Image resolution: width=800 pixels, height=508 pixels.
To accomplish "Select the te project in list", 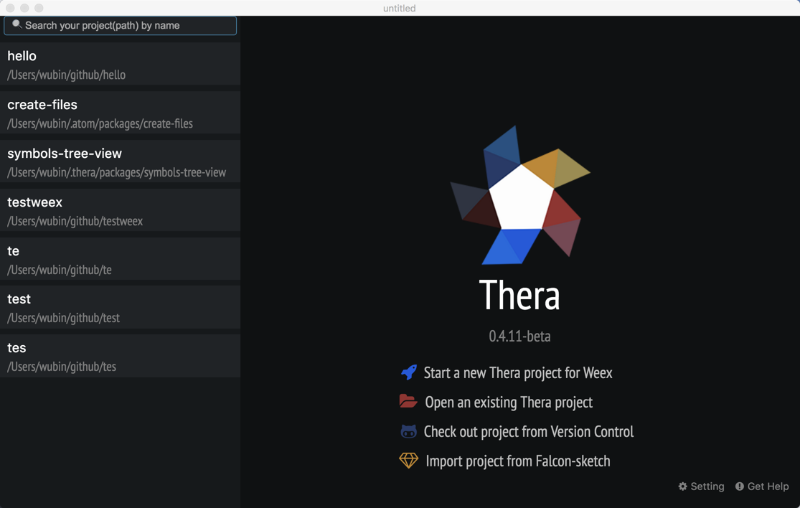I will [x=120, y=260].
